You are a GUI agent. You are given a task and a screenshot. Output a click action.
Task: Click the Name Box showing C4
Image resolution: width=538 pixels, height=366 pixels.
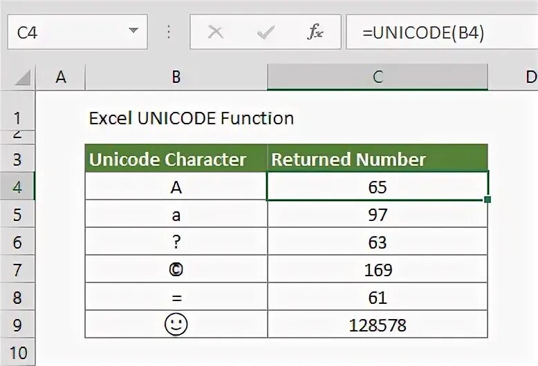coord(77,32)
